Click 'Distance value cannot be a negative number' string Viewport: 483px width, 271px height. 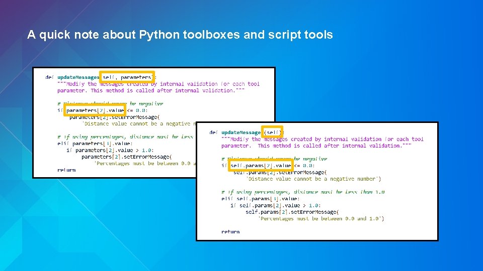coord(313,179)
